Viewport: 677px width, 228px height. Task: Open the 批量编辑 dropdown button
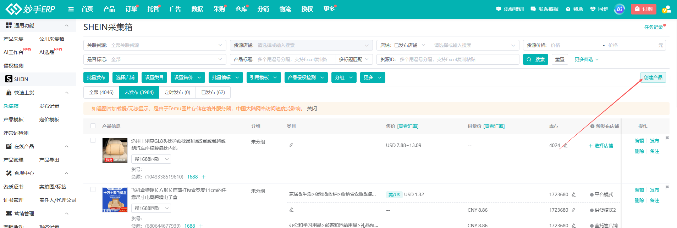(x=226, y=77)
